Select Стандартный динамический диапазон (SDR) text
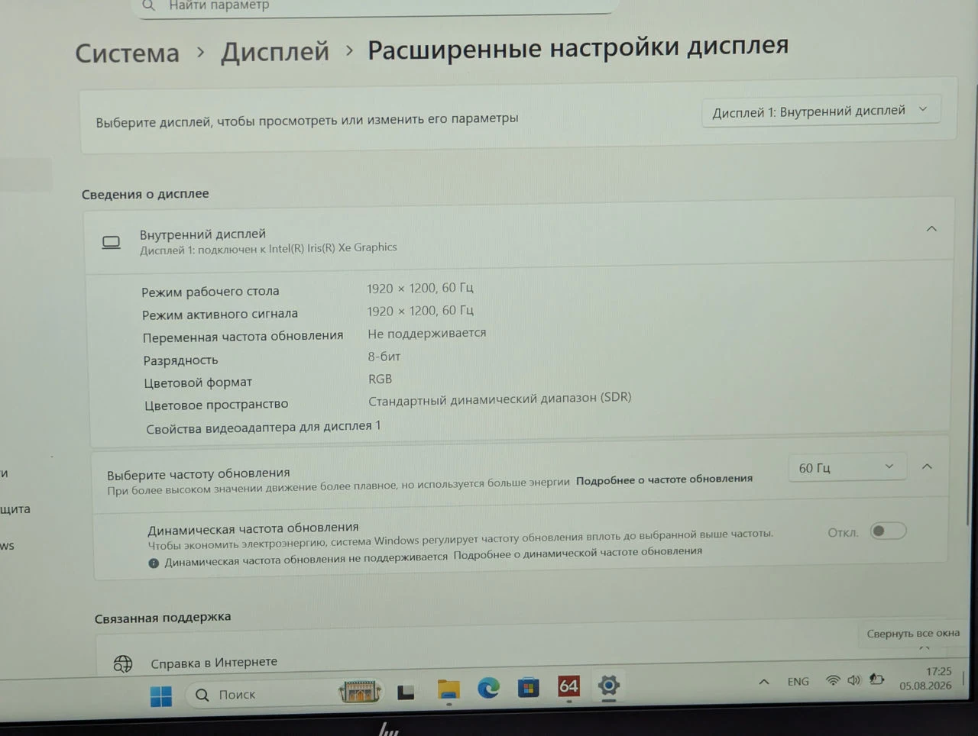The width and height of the screenshot is (978, 736). (x=500, y=399)
